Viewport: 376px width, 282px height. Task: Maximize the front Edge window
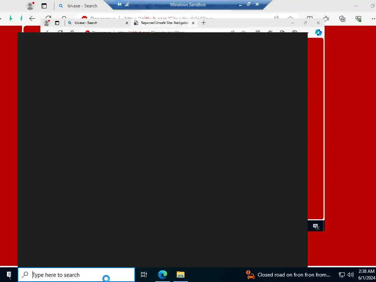(305, 23)
